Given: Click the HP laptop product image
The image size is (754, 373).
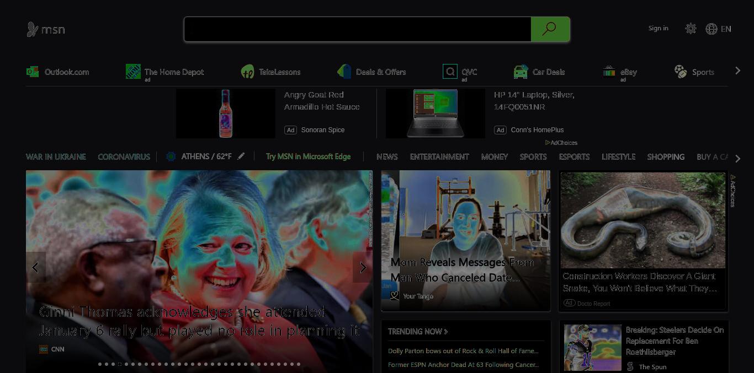Looking at the screenshot, I should point(435,113).
